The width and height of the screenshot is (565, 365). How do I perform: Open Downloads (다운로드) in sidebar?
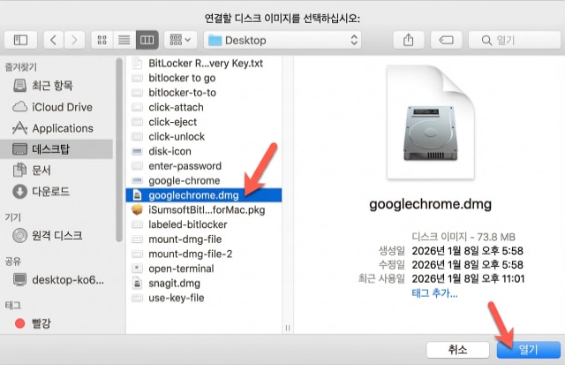[56, 192]
